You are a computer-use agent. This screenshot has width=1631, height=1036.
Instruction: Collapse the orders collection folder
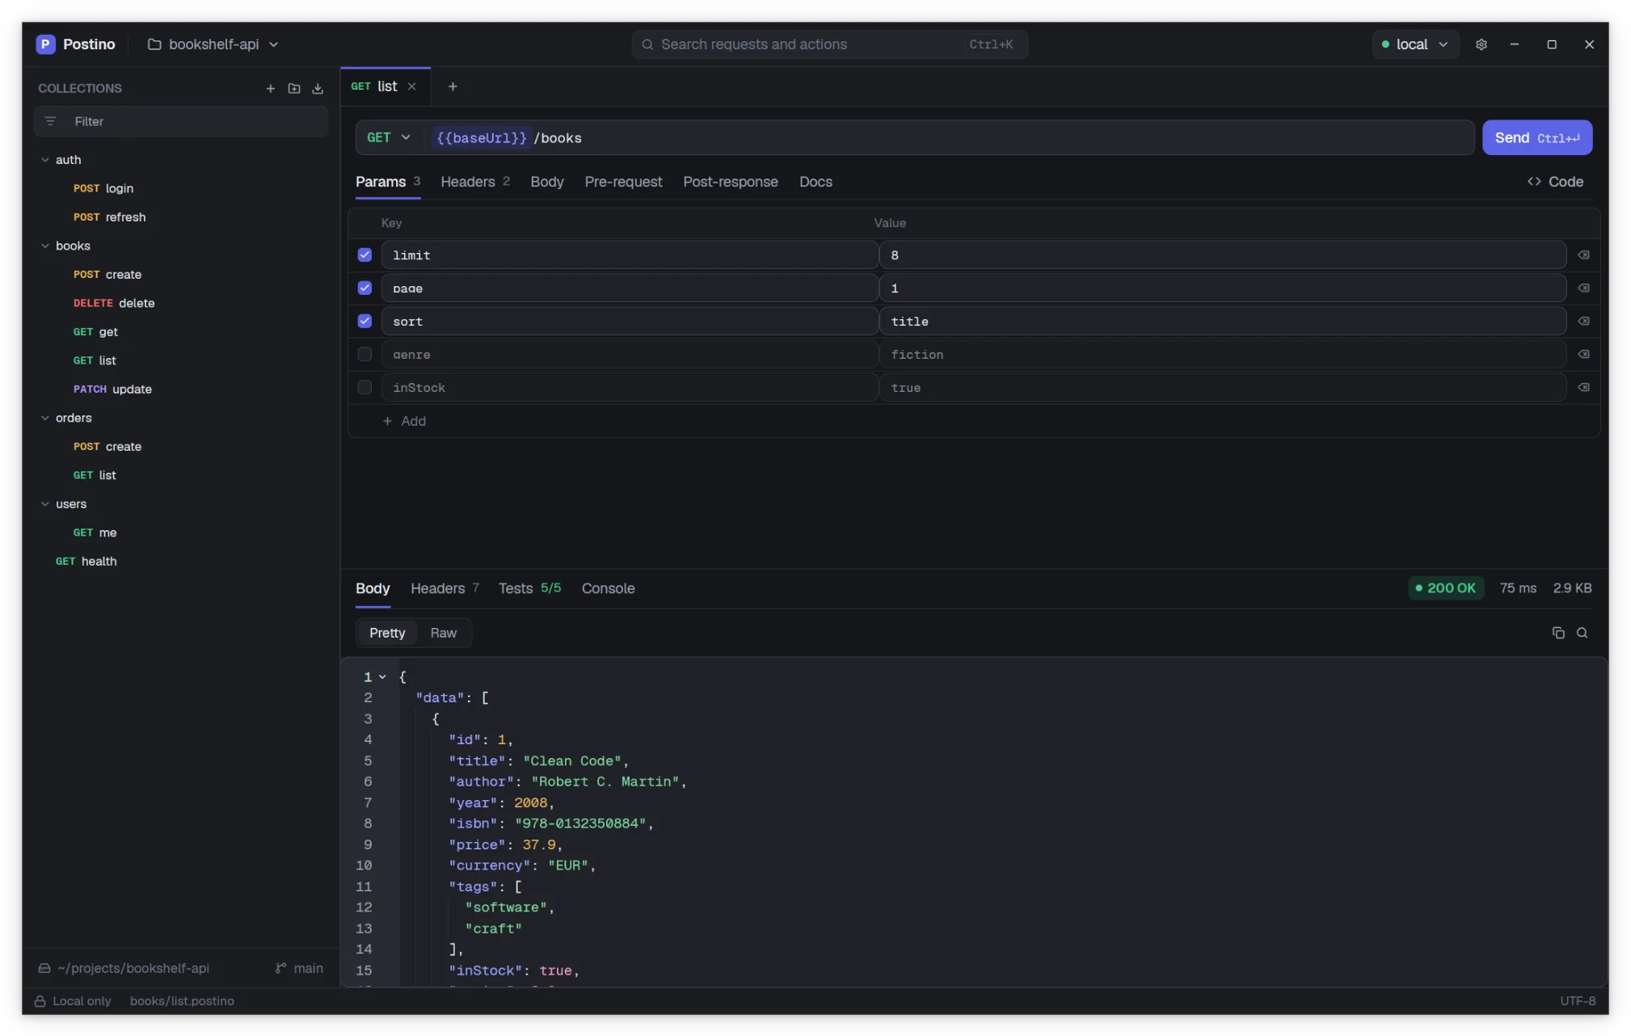[45, 418]
